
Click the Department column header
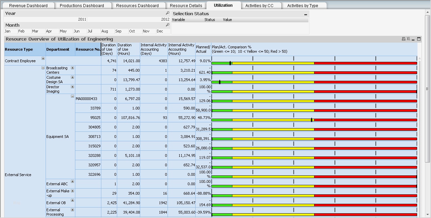tap(58, 49)
